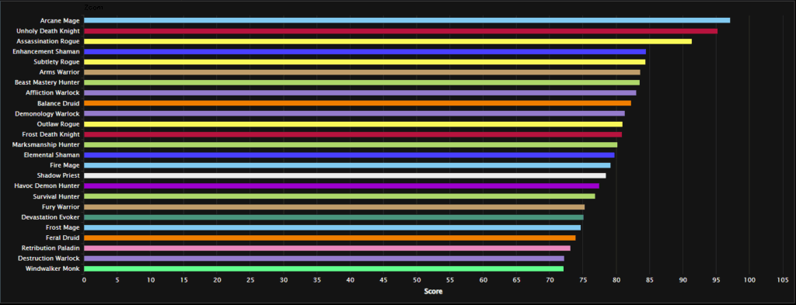Click the 'Windwalker Monk' label

pyautogui.click(x=53, y=269)
